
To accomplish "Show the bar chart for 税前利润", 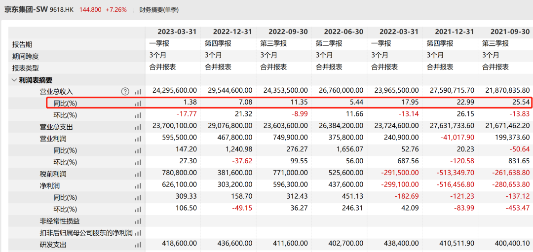I will pyautogui.click(x=138, y=174).
